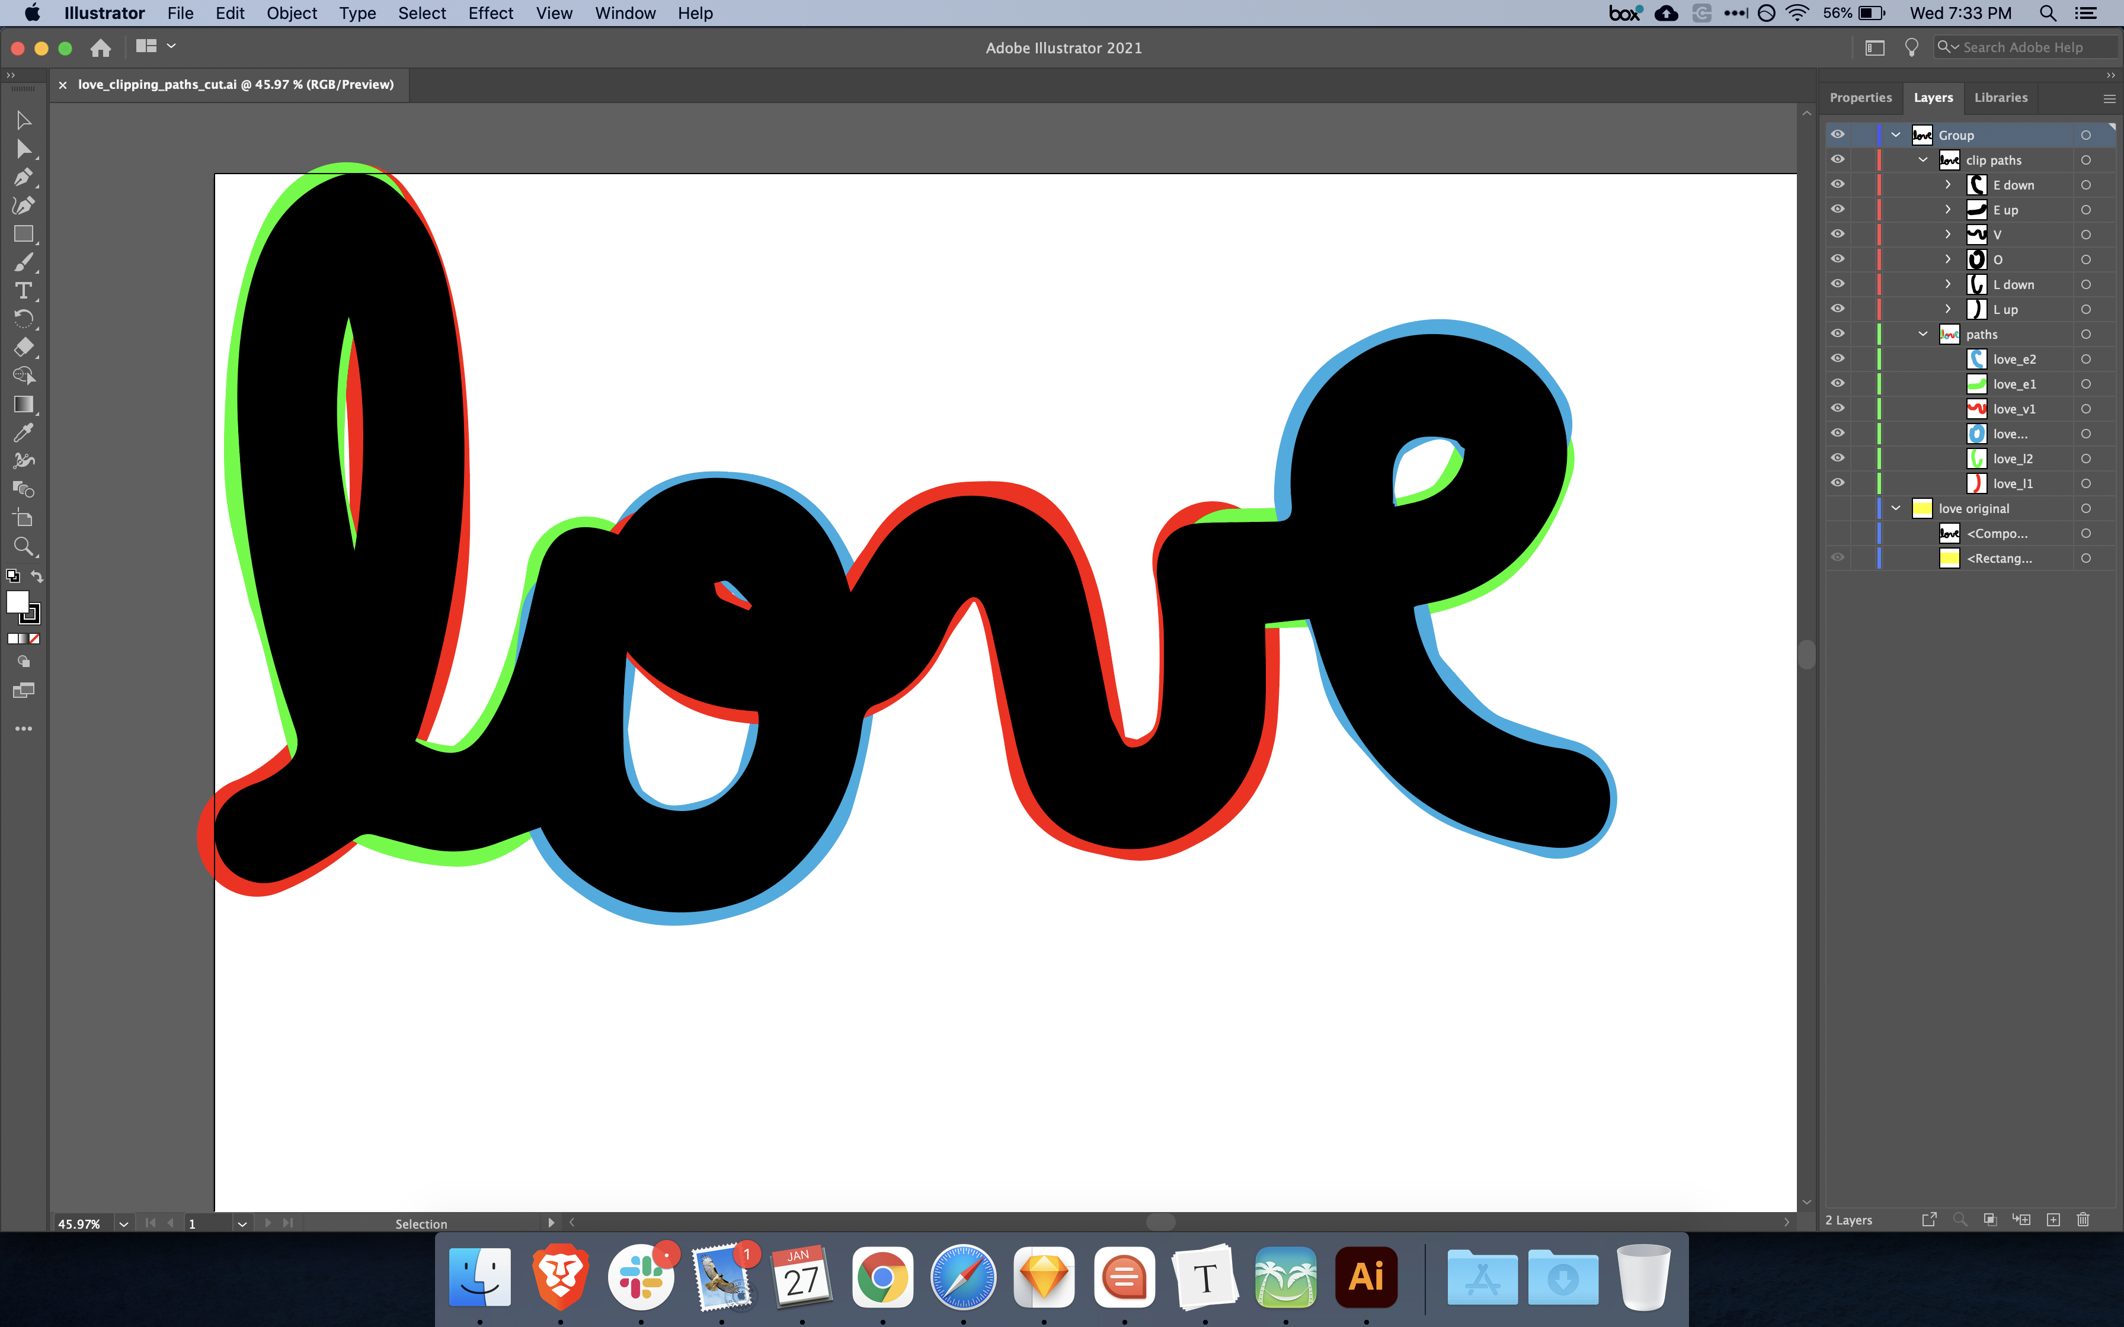Image resolution: width=2124 pixels, height=1327 pixels.
Task: Collapse the clip paths group
Action: point(1922,160)
